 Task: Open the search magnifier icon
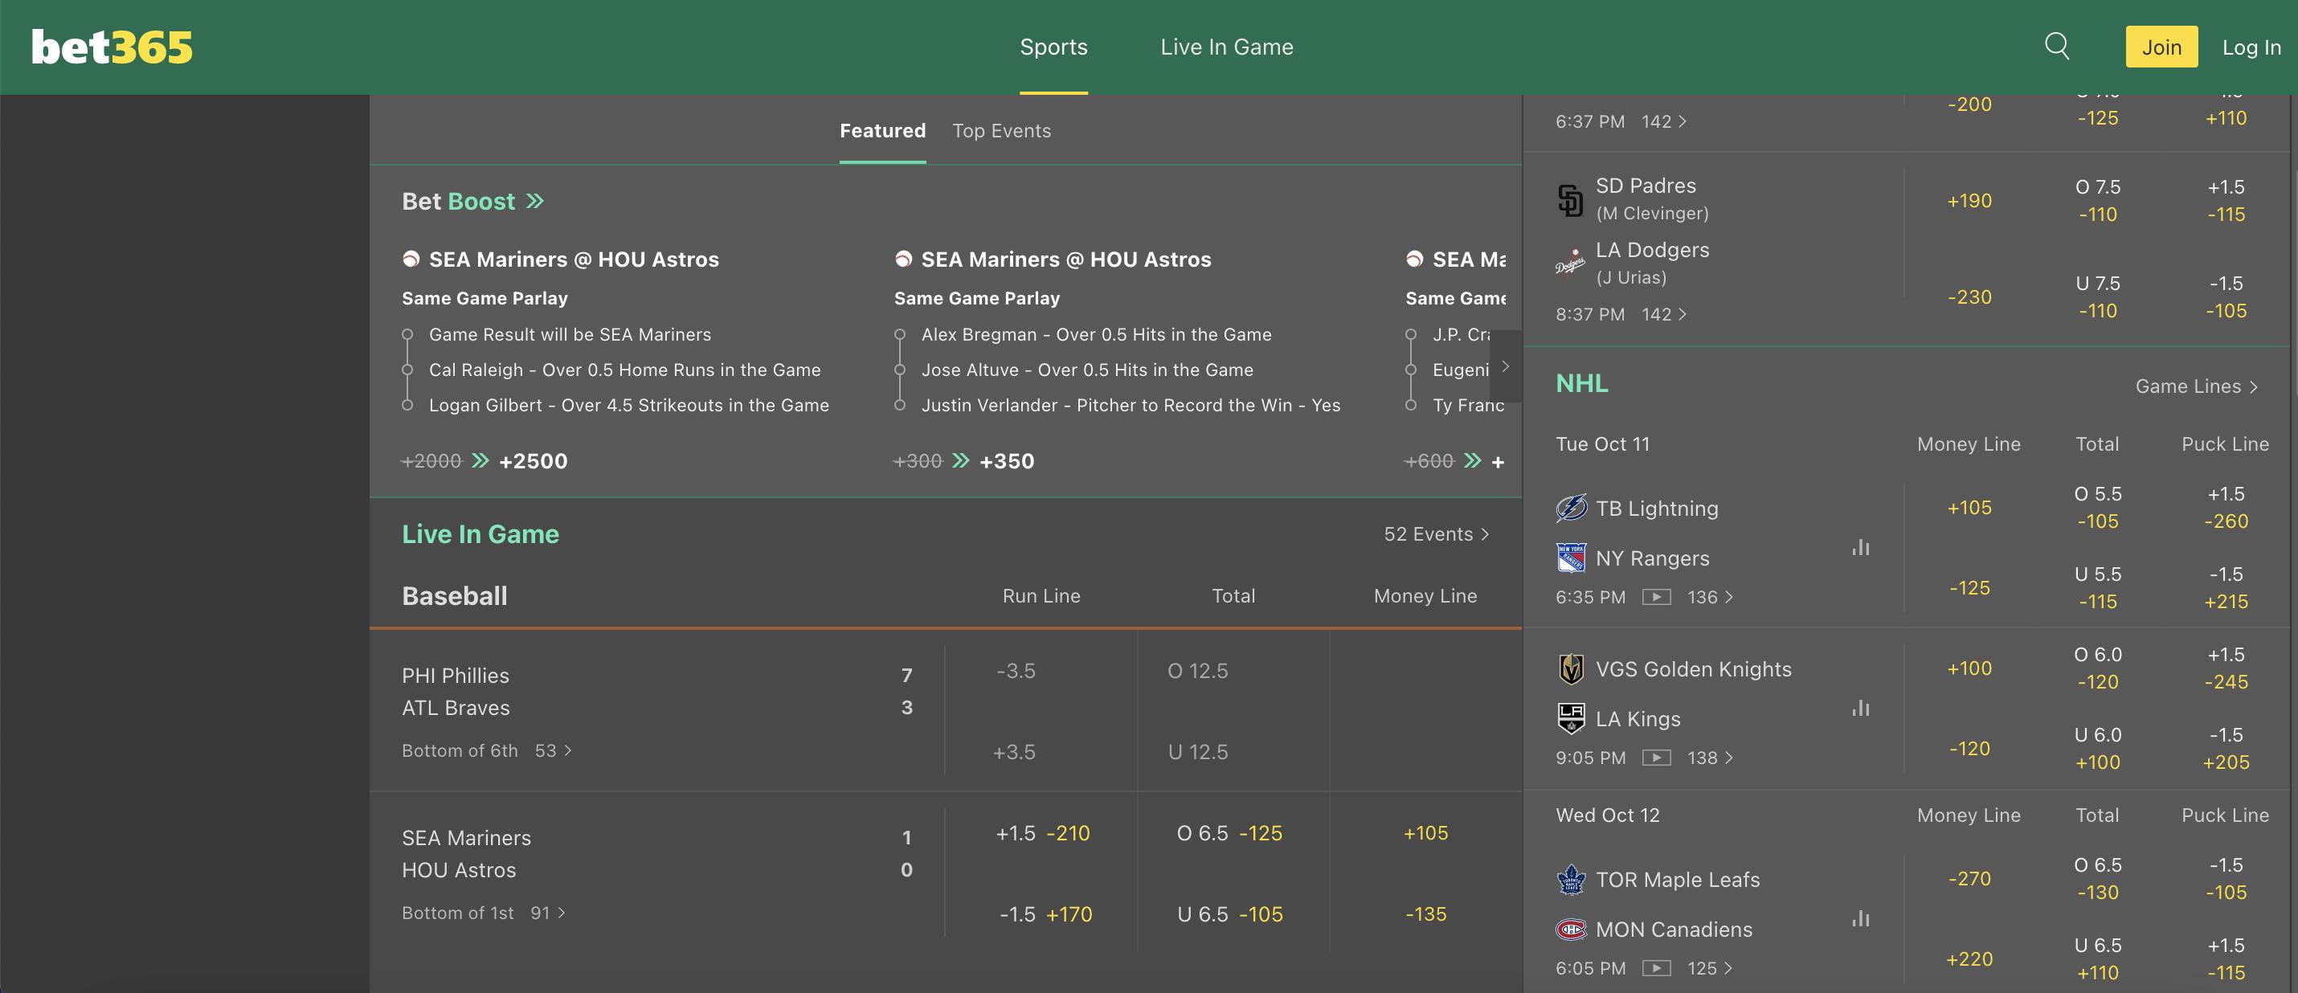[2056, 47]
